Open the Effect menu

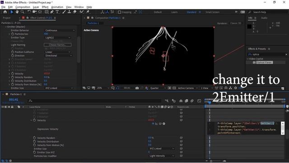(45, 7)
